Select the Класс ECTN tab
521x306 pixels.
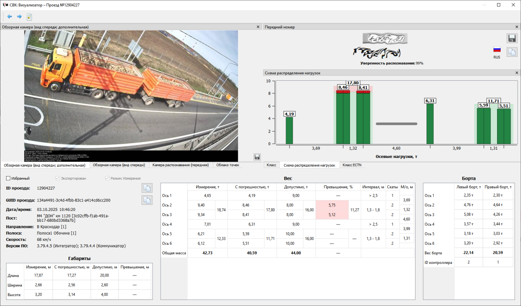pos(351,165)
